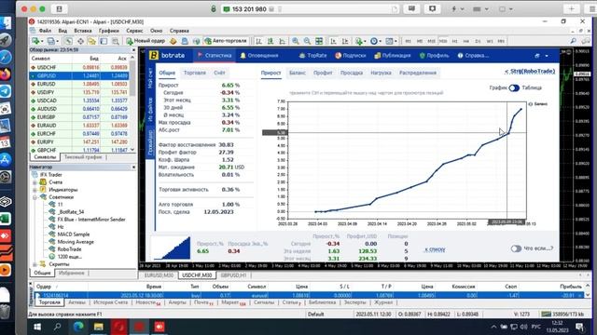597x335 pixels.
Task: Open TopRate in botrate header
Action: (312, 56)
